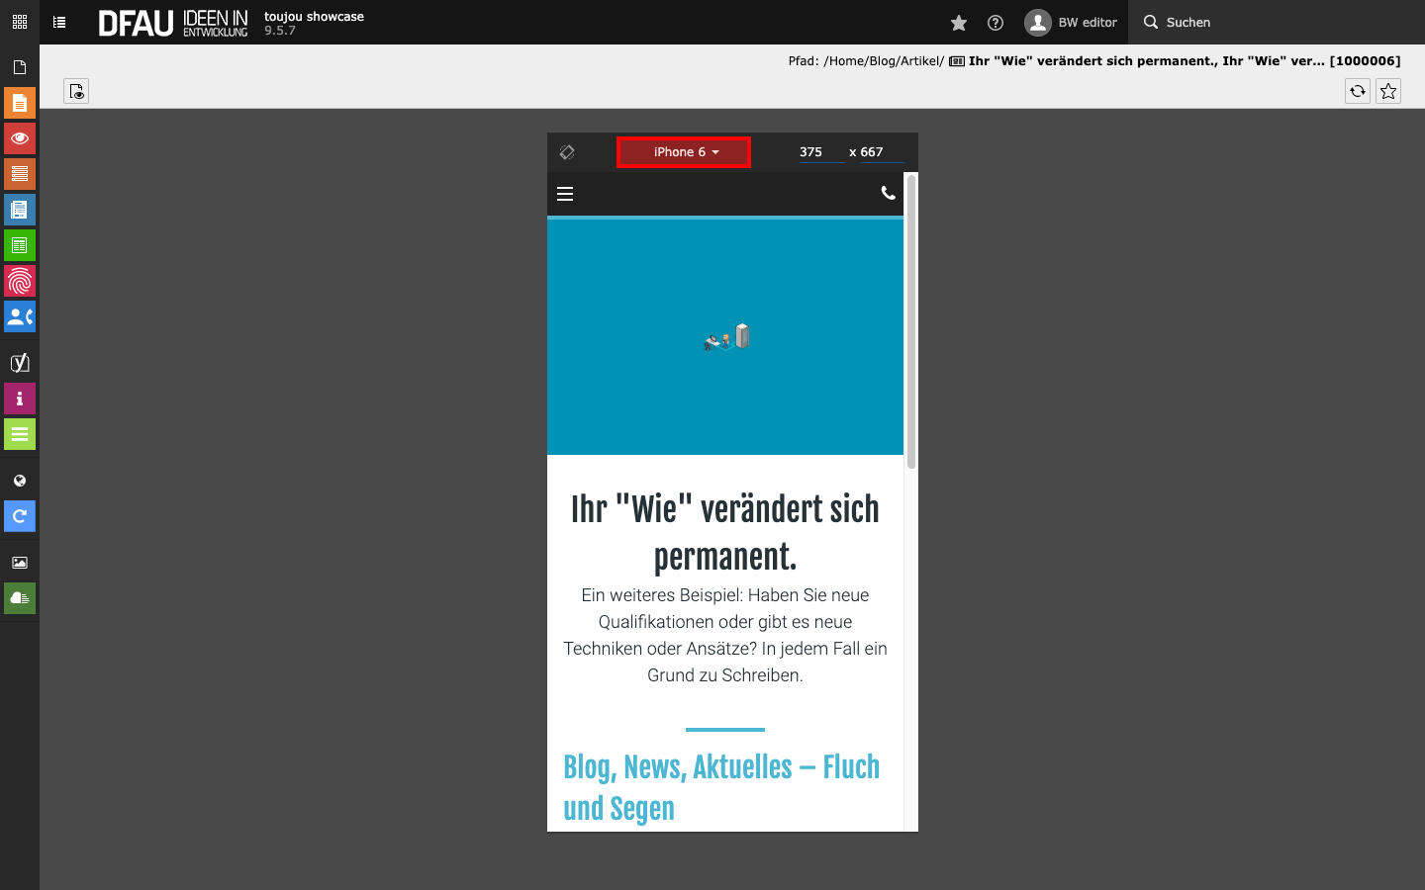Toggle the preview device orientation
This screenshot has width=1425, height=890.
pyautogui.click(x=567, y=152)
